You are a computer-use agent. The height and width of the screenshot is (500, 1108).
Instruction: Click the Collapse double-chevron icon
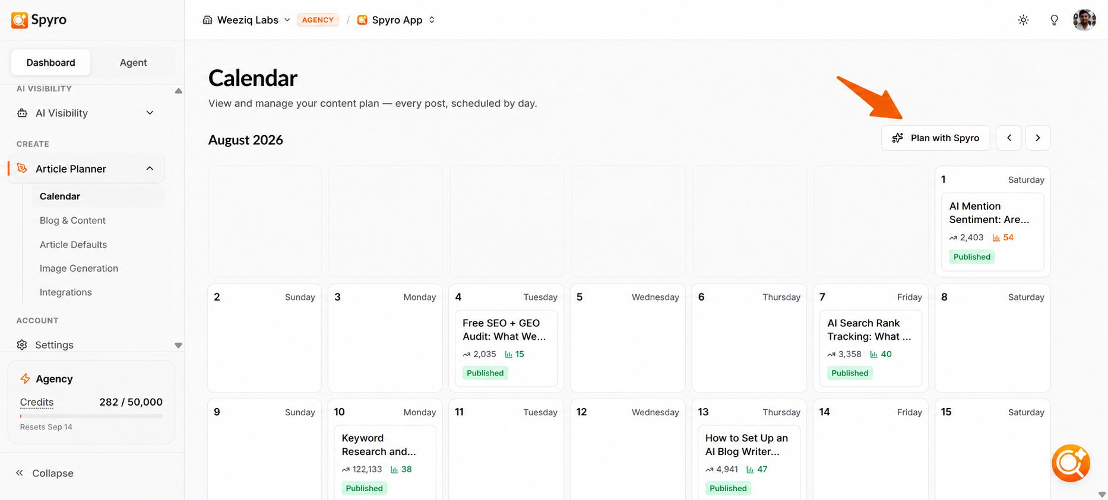(20, 473)
